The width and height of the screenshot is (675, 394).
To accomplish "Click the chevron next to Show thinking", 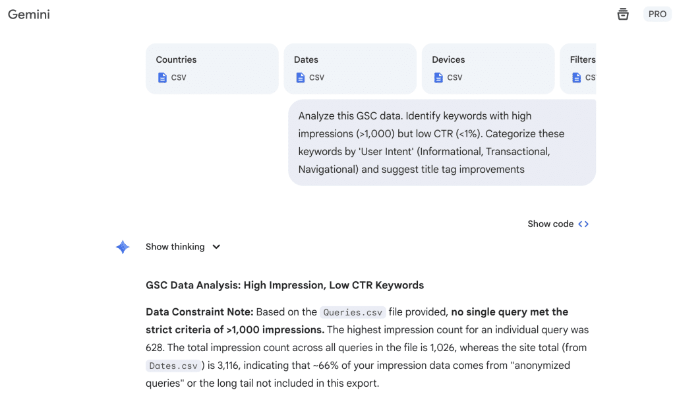I will tap(216, 246).
